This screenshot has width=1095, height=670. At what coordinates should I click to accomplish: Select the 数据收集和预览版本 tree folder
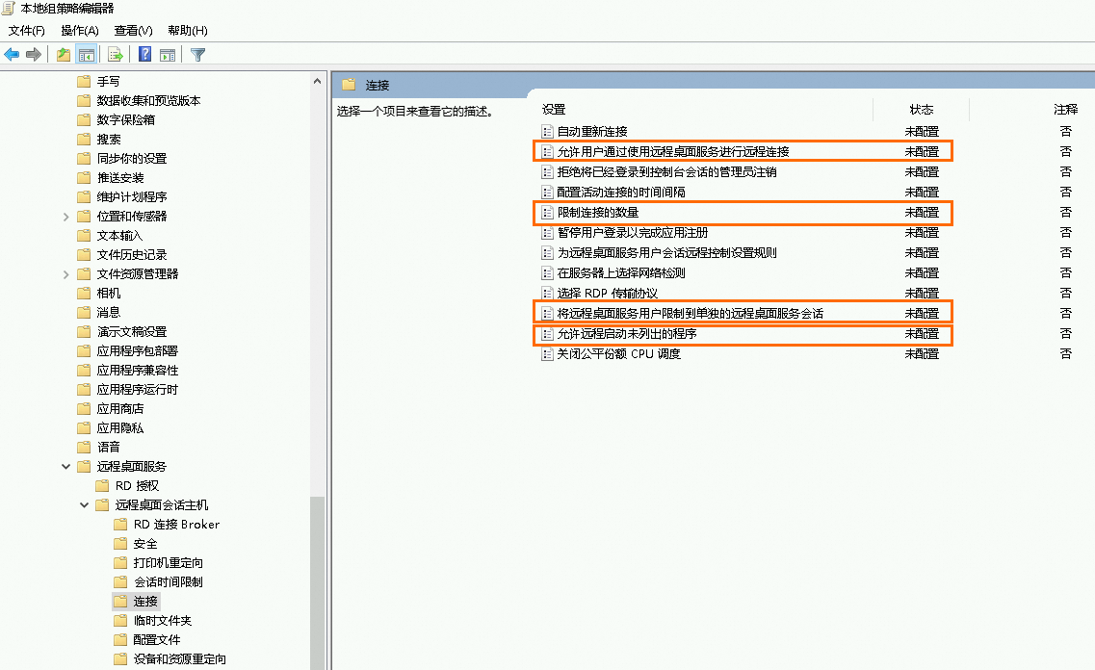click(x=148, y=100)
